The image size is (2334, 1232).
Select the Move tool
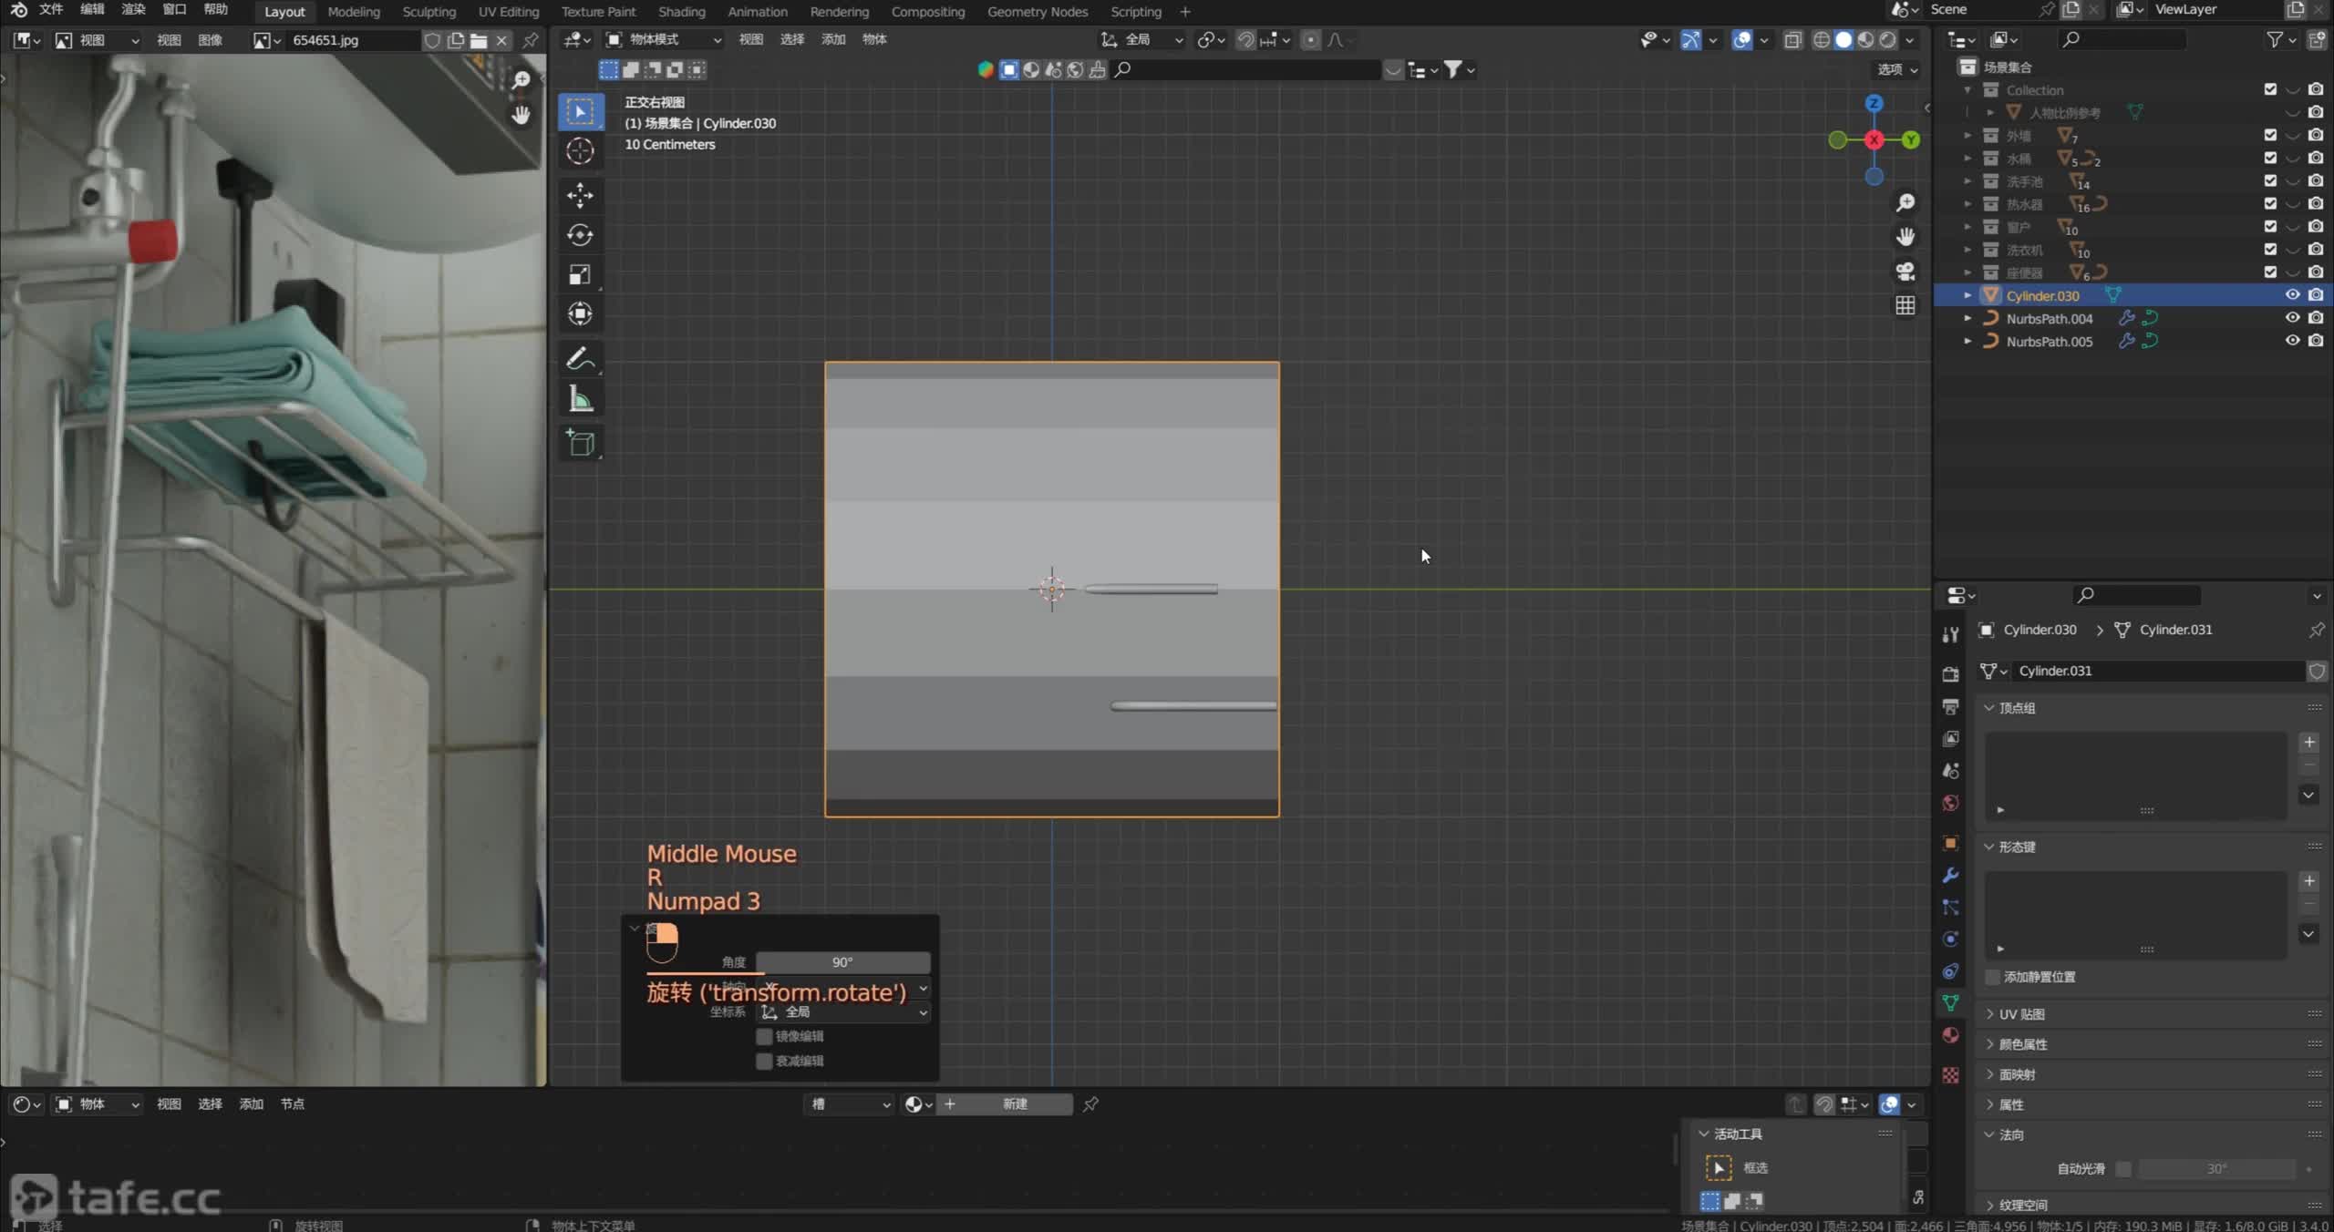[580, 195]
